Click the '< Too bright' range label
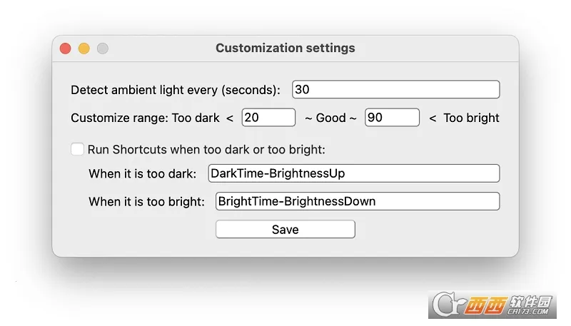The width and height of the screenshot is (571, 326). click(464, 118)
